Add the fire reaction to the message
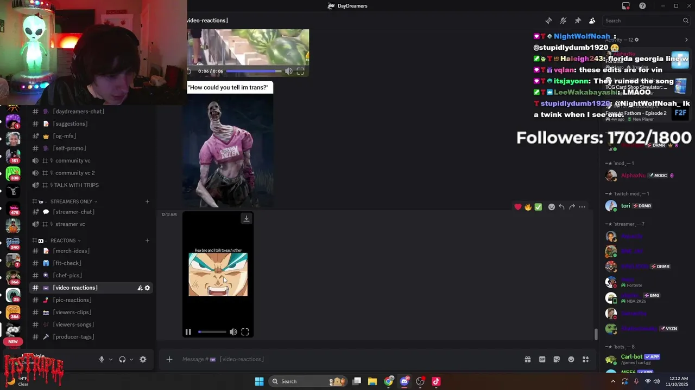This screenshot has height=390, width=695. tap(528, 207)
